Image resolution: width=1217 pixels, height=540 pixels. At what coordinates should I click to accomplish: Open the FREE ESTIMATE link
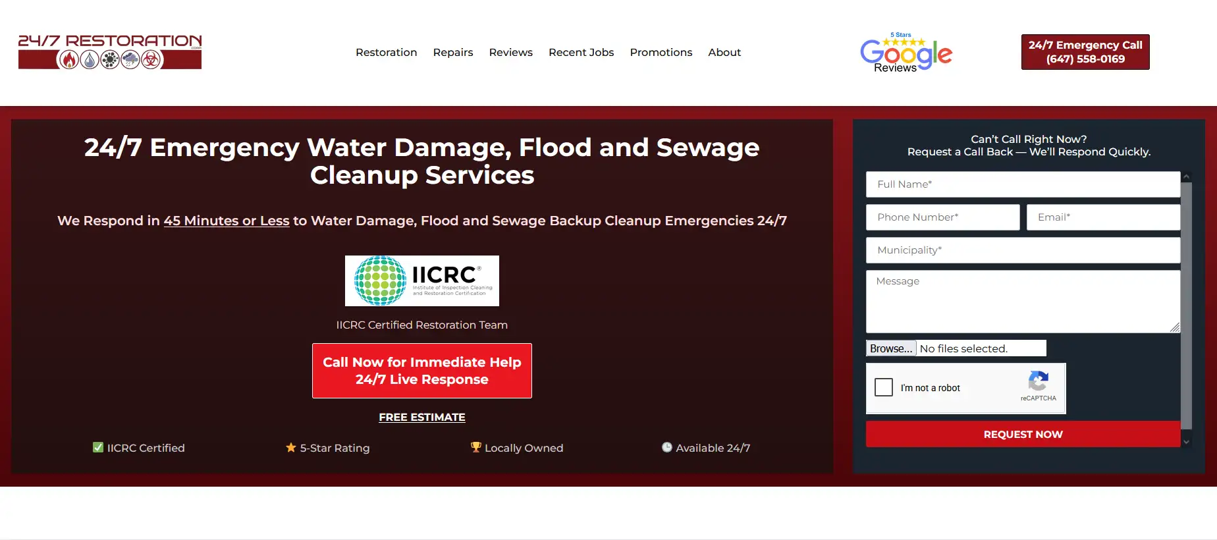422,417
